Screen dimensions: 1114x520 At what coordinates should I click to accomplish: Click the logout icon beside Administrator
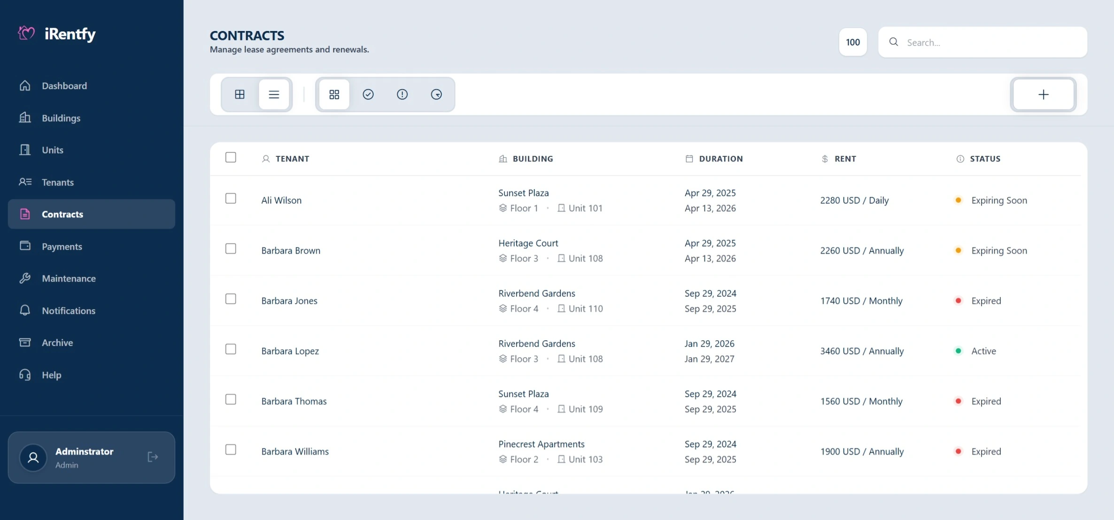153,457
